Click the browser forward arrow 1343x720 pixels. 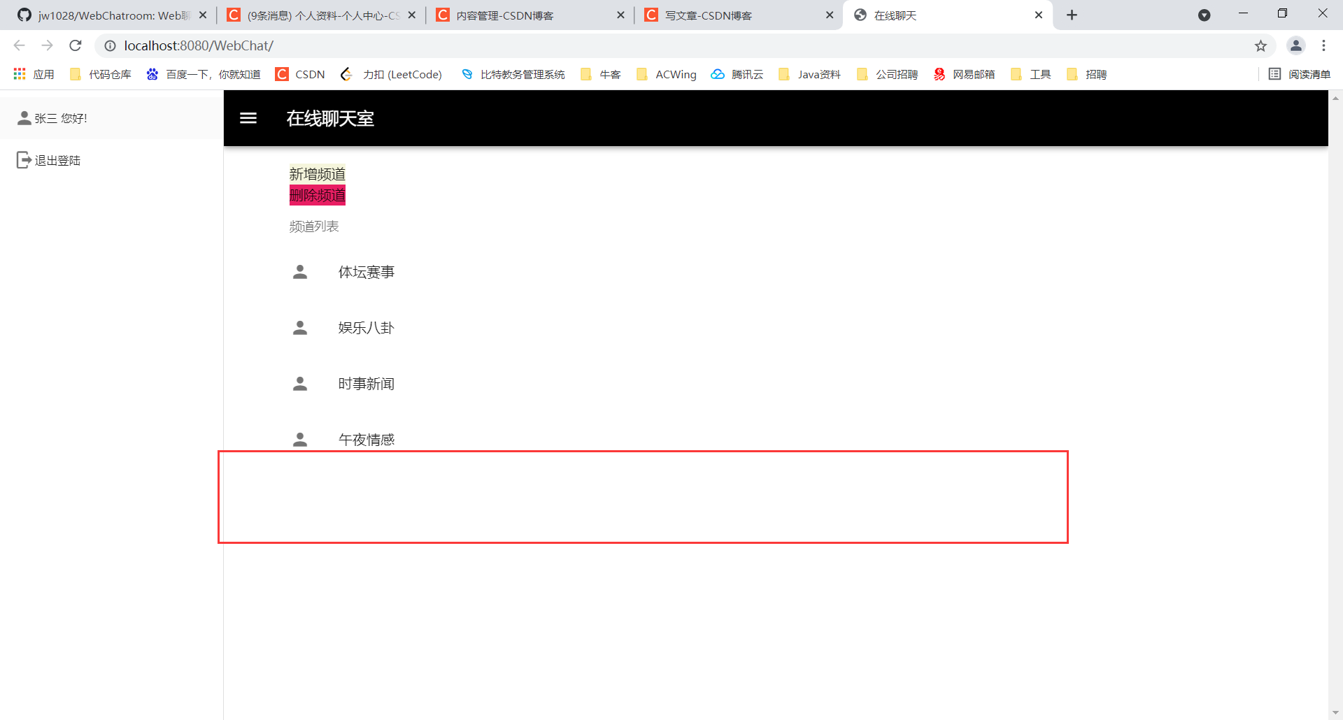point(47,45)
